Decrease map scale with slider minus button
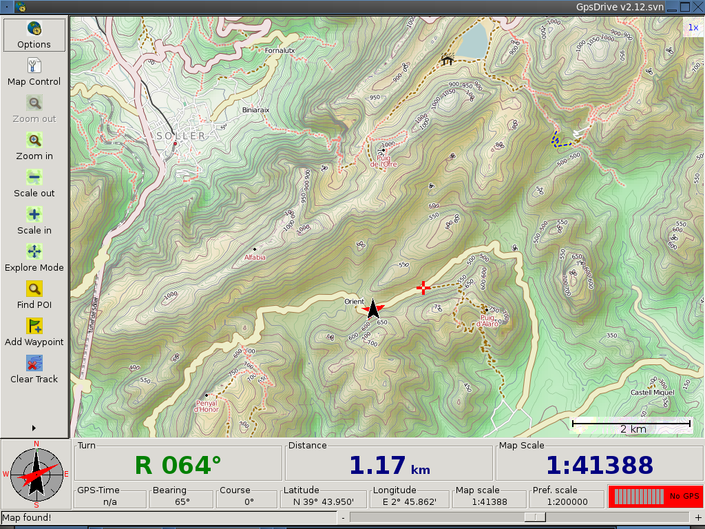The width and height of the screenshot is (705, 529). [343, 517]
